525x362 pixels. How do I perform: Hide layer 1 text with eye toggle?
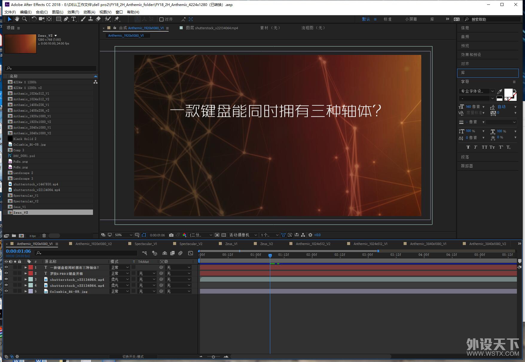[6, 267]
